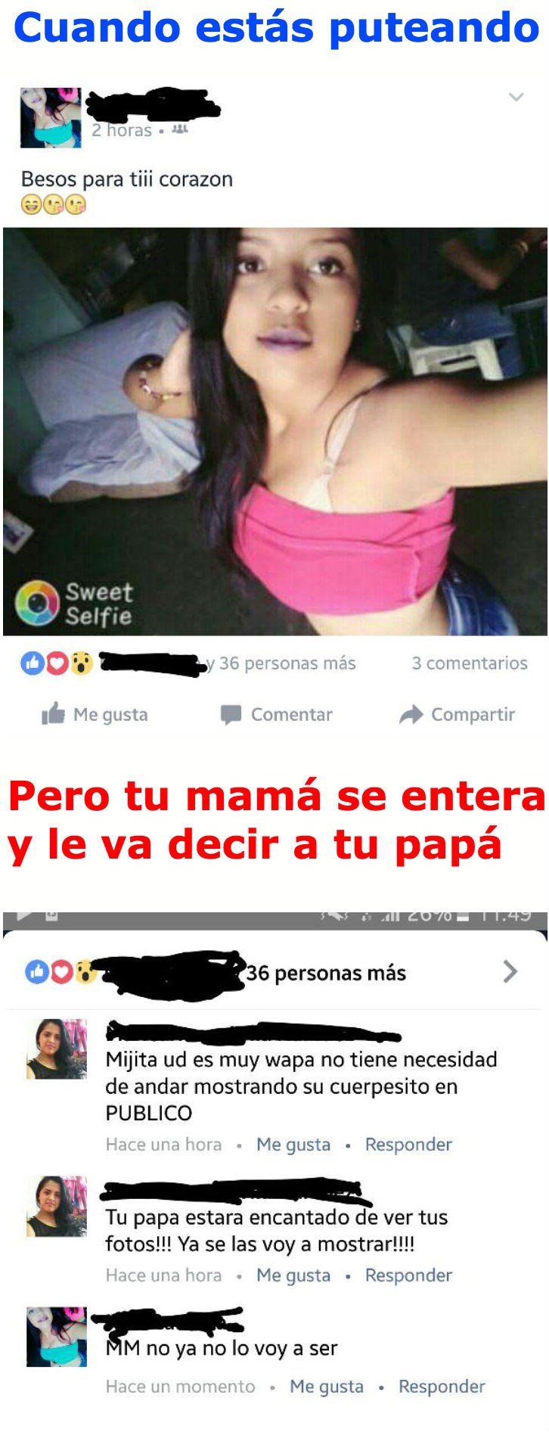Like the 'Mijita ud es muy wapa' comment

coord(293,1145)
